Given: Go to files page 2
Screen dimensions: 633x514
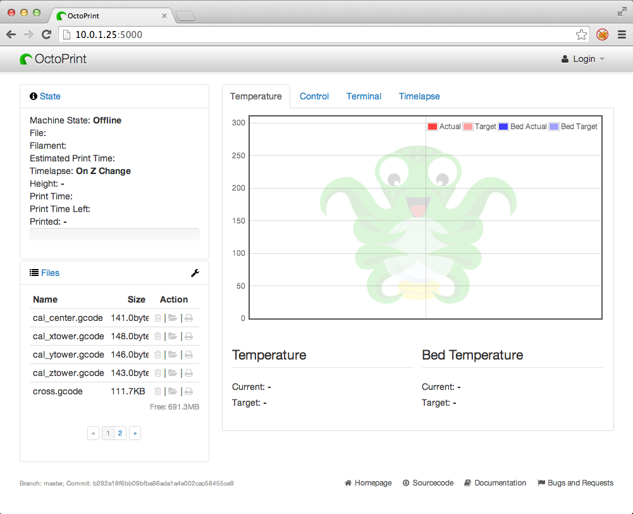Looking at the screenshot, I should coord(120,433).
